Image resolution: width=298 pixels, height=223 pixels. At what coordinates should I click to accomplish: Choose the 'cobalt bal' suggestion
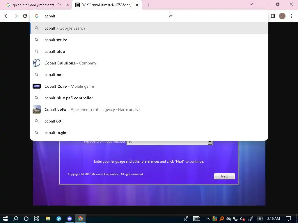pos(149,75)
